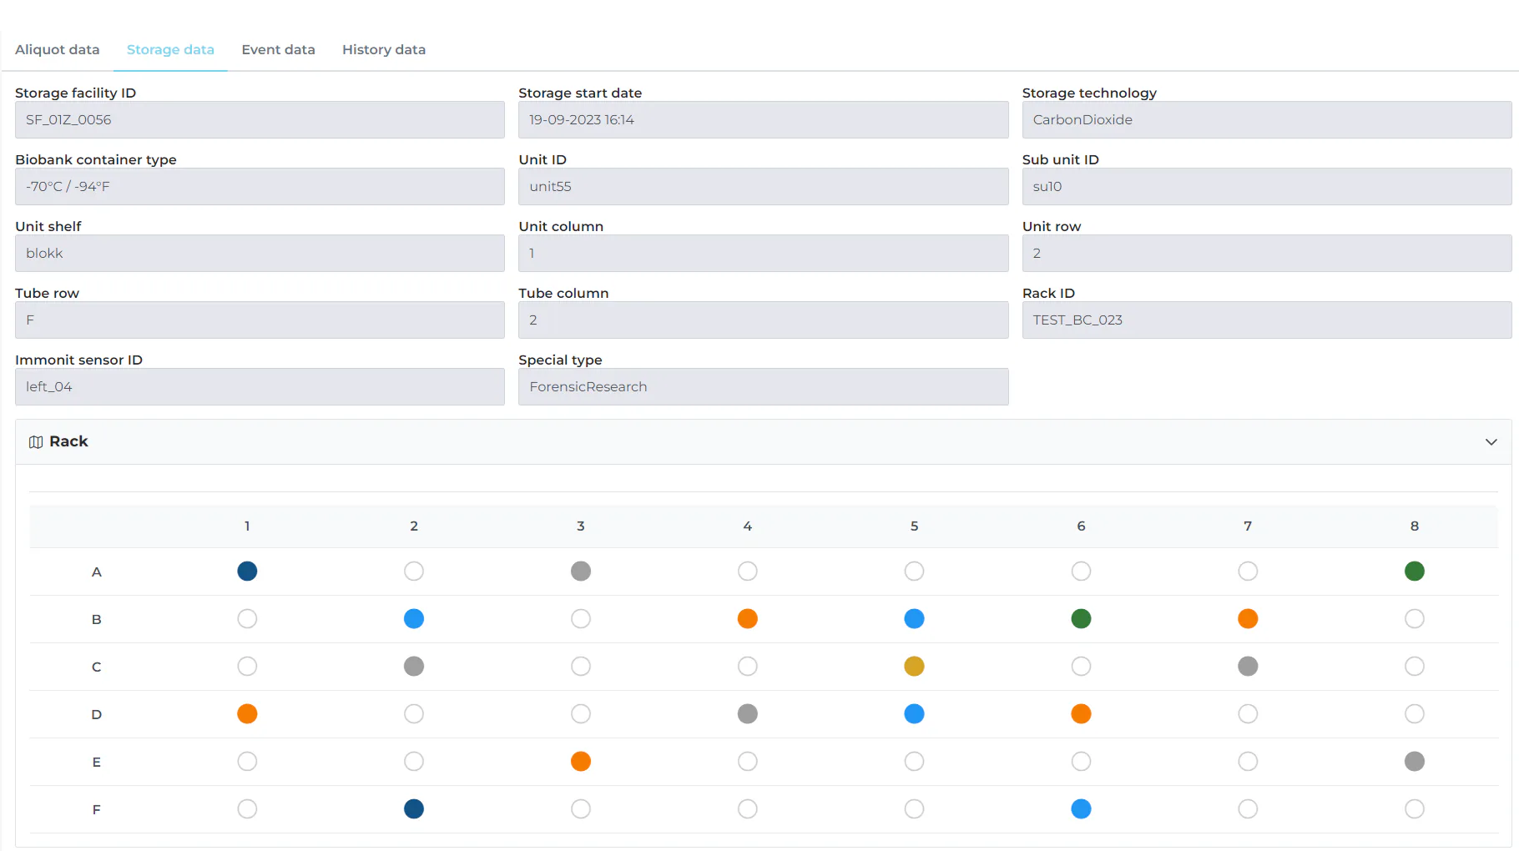
Task: Pick the light blue tube at F6
Action: click(x=1081, y=809)
